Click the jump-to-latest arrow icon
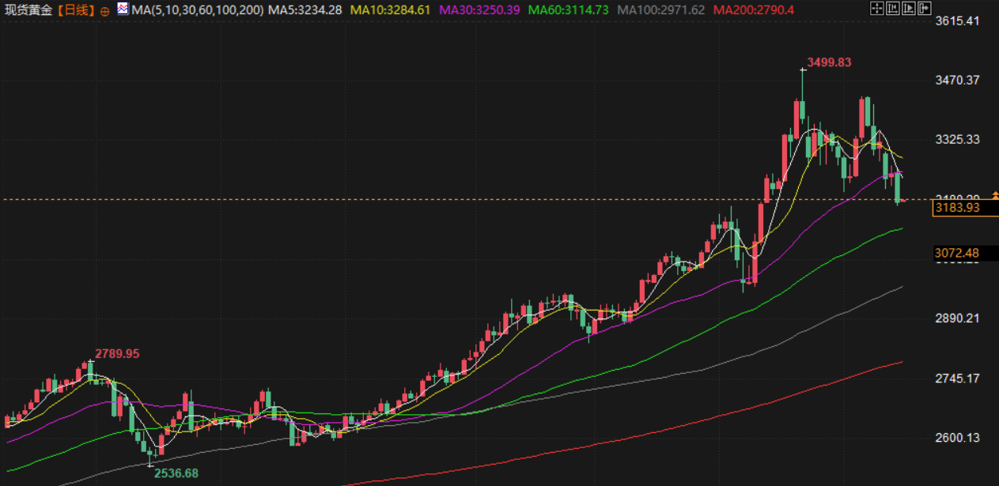The width and height of the screenshot is (999, 486). [x=924, y=9]
